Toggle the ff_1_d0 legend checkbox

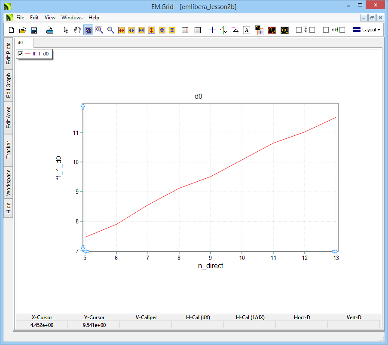pos(20,54)
